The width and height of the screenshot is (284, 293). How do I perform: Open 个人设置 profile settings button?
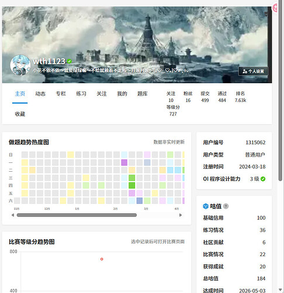253,71
